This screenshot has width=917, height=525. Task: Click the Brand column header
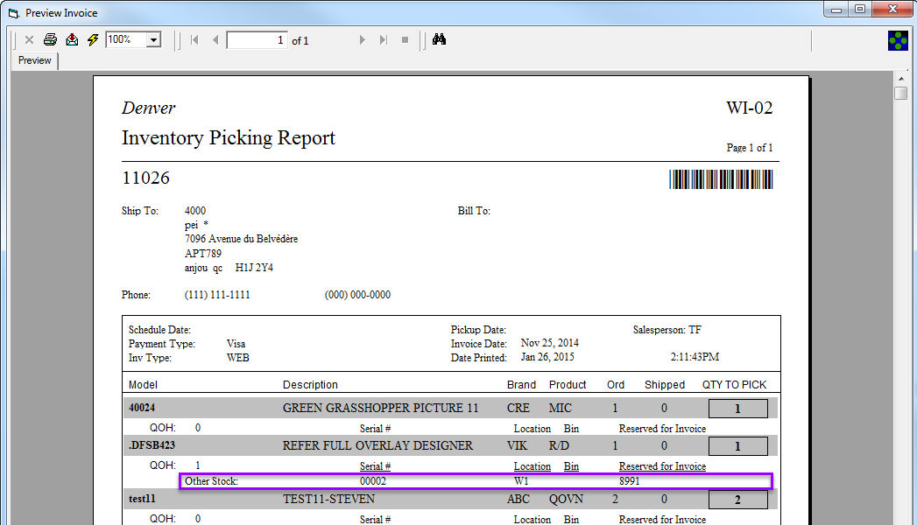[521, 384]
